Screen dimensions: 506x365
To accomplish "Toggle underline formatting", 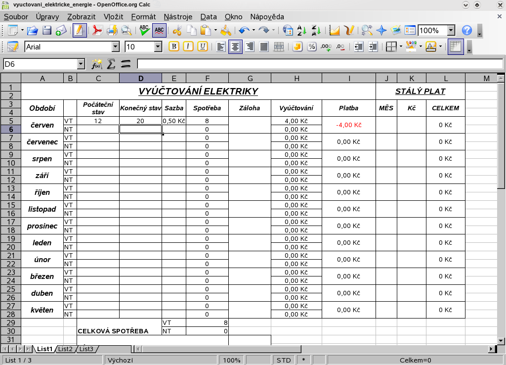I will (x=203, y=47).
